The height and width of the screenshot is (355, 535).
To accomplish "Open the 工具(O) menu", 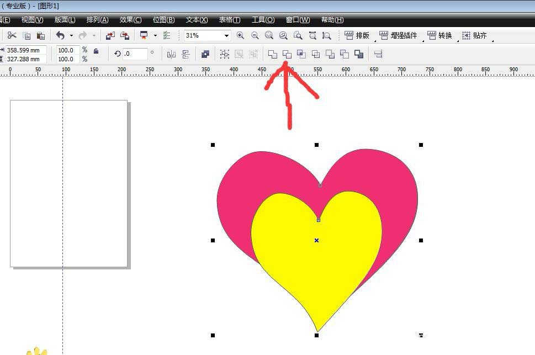I will [263, 20].
